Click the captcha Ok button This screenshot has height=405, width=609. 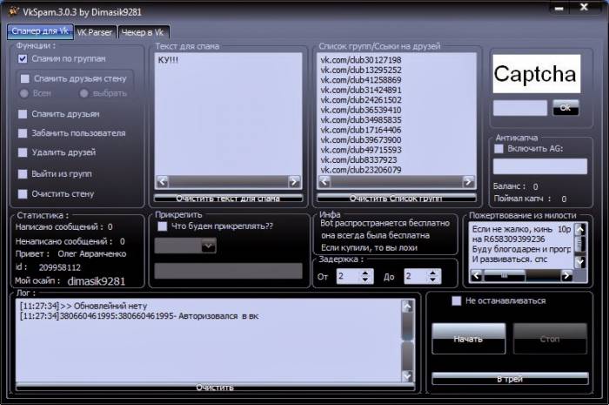click(x=565, y=108)
